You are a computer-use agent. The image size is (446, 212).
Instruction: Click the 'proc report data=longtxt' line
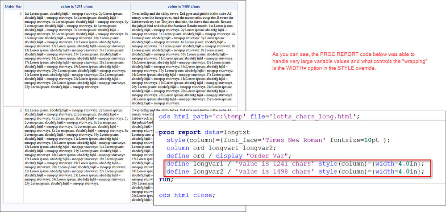(205, 132)
